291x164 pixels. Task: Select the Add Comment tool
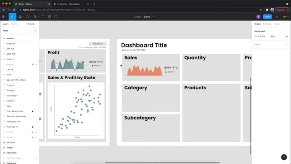click(56, 17)
